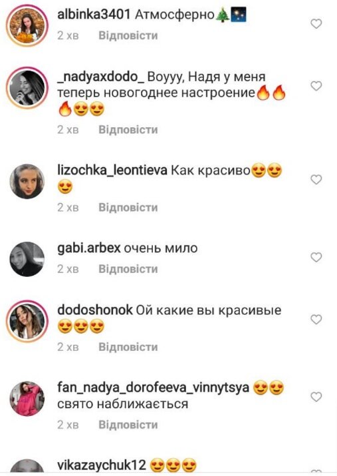Reply to _nadyaxdodo_ comment

128,130
